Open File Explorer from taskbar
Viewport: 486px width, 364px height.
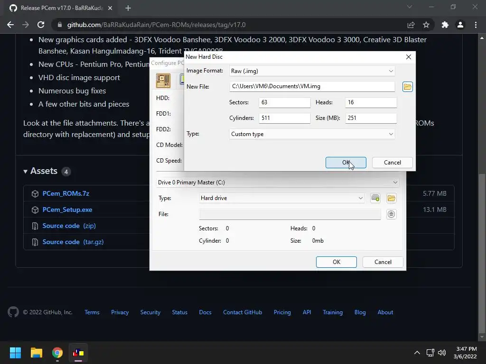coord(36,353)
